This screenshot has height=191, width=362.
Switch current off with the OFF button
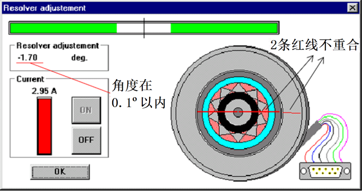click(86, 140)
